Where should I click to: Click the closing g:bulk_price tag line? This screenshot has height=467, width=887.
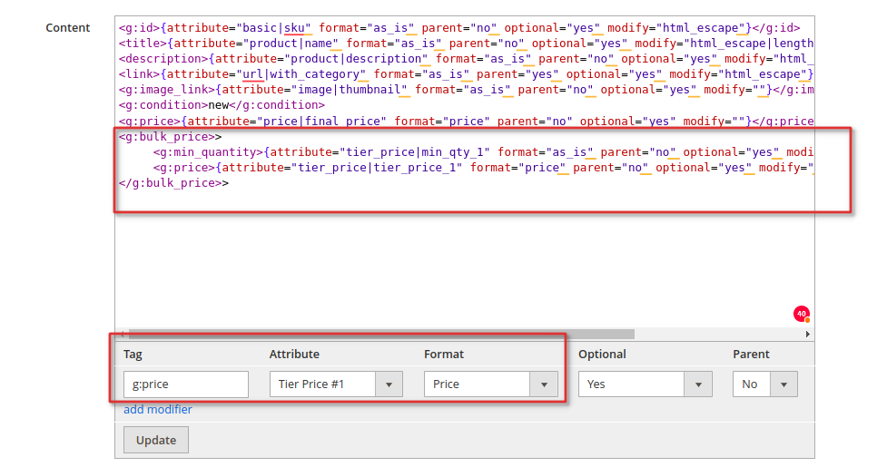pos(173,183)
